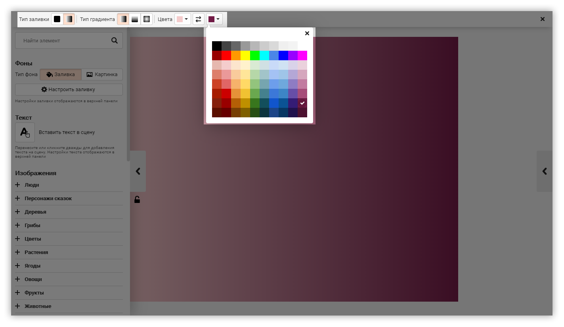The image size is (564, 327).
Task: Swap the two gradient colors
Action: (198, 19)
